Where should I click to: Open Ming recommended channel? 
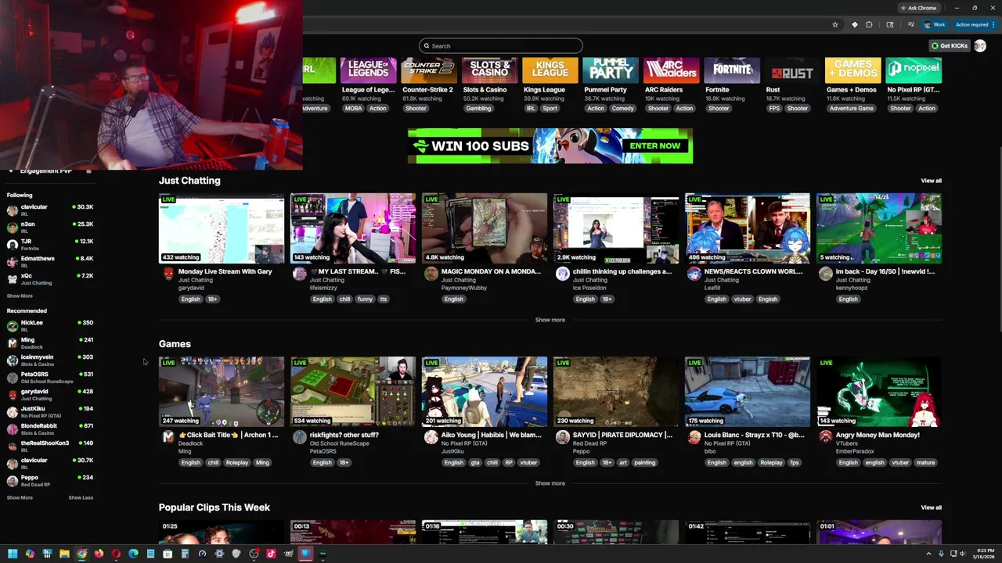50,342
